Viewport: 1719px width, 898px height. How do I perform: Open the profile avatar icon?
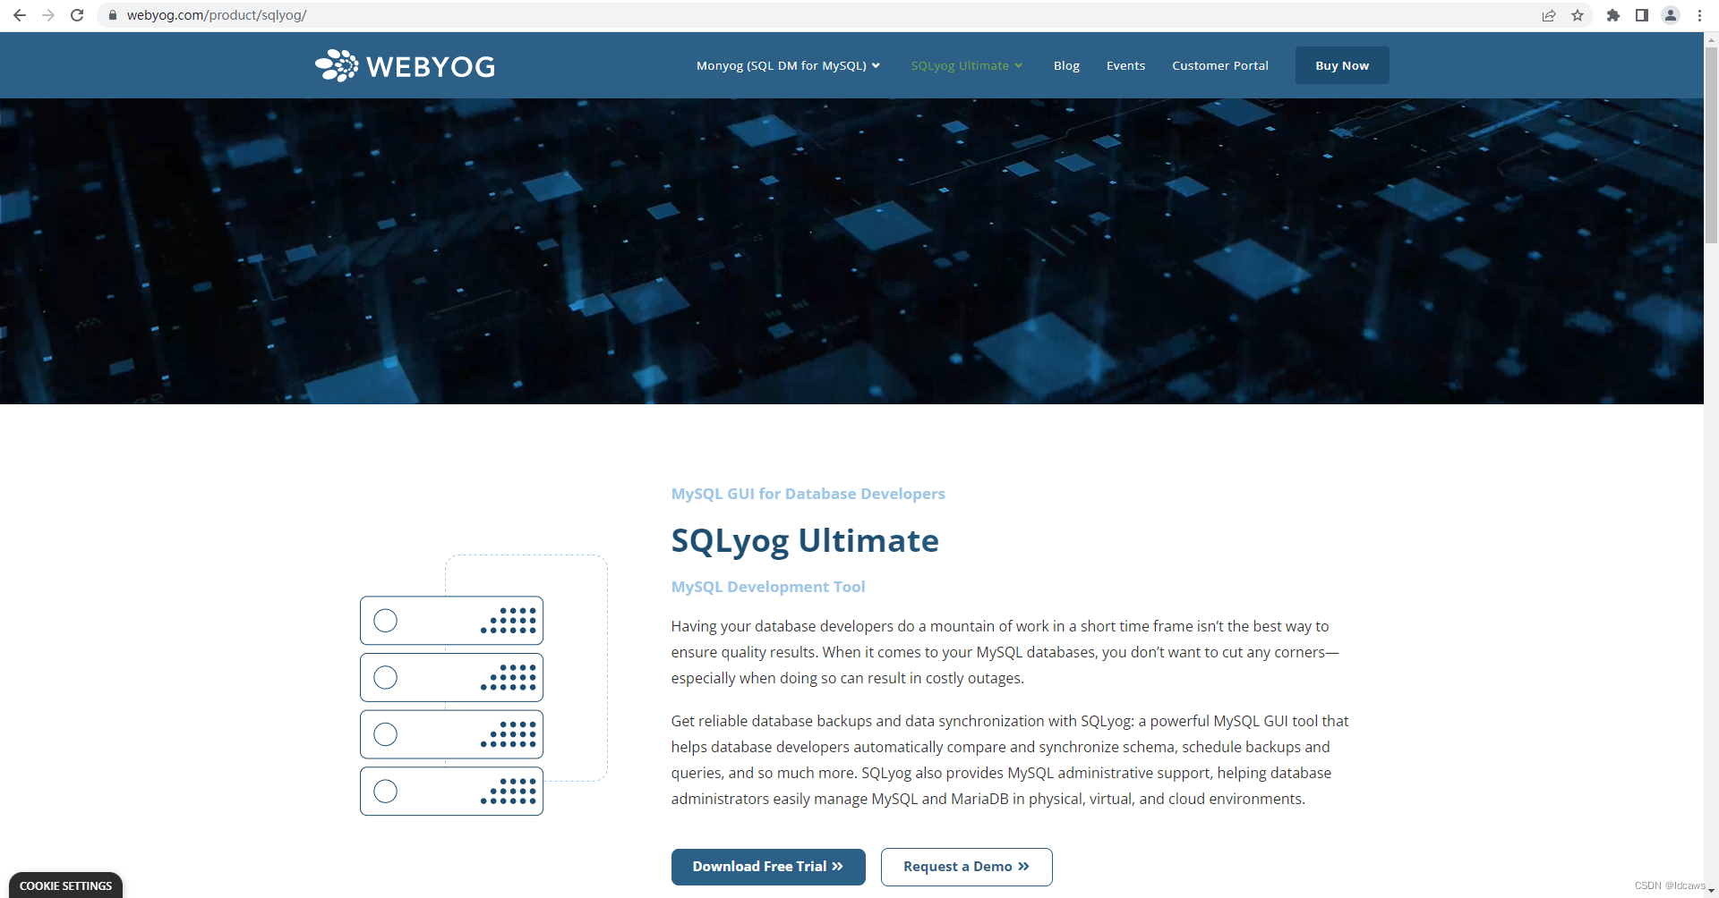coord(1671,15)
